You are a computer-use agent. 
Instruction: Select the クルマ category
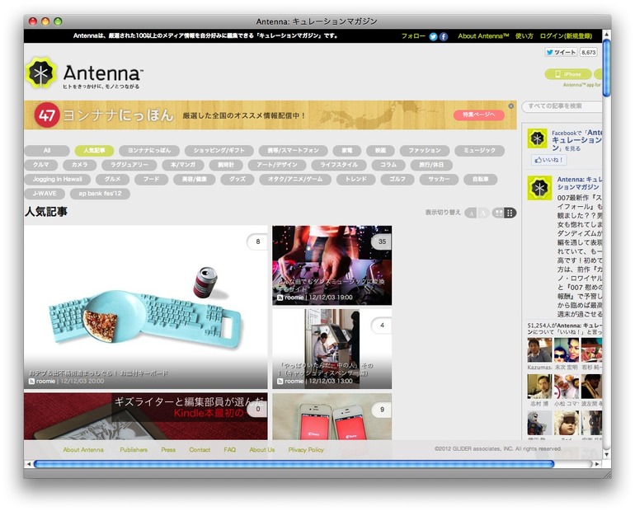pyautogui.click(x=41, y=165)
